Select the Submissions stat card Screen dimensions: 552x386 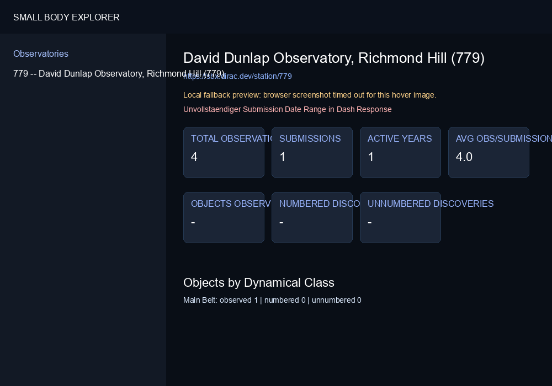(x=312, y=153)
